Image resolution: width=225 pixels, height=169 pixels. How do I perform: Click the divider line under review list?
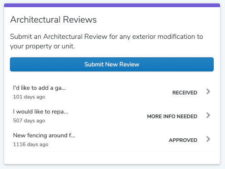point(112,152)
